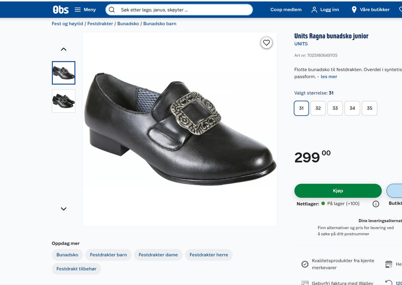Click the Våre butikker location pin
The image size is (402, 285).
(354, 10)
